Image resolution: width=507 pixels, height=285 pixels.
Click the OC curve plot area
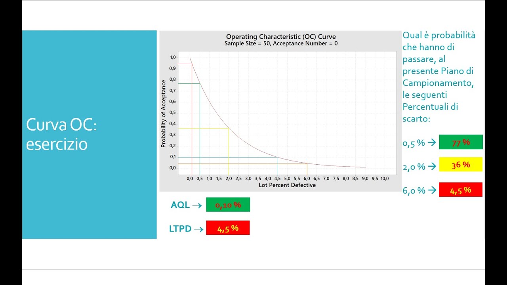(287, 113)
